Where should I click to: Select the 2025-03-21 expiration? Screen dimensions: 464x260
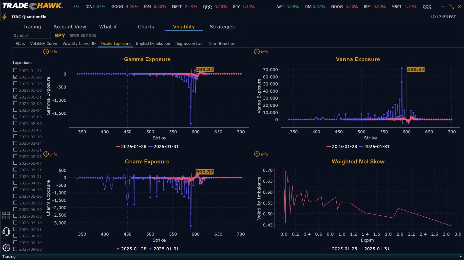(x=15, y=170)
